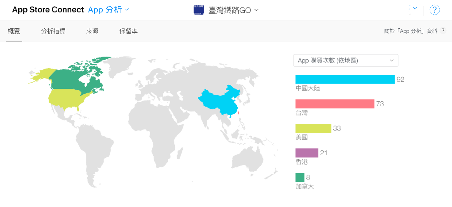Click the help question mark icon
Screen dimensions: 452x207
[x=434, y=10]
